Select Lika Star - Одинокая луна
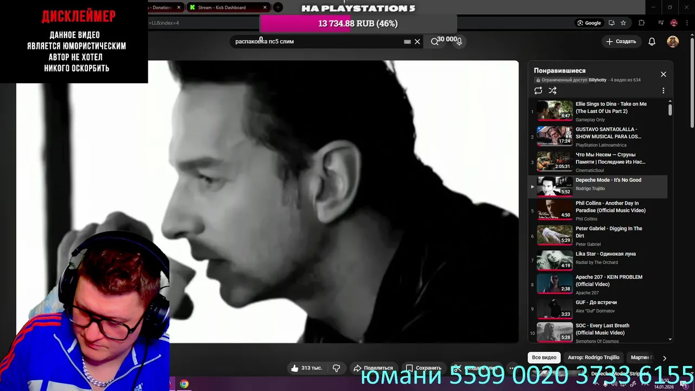 click(598, 260)
